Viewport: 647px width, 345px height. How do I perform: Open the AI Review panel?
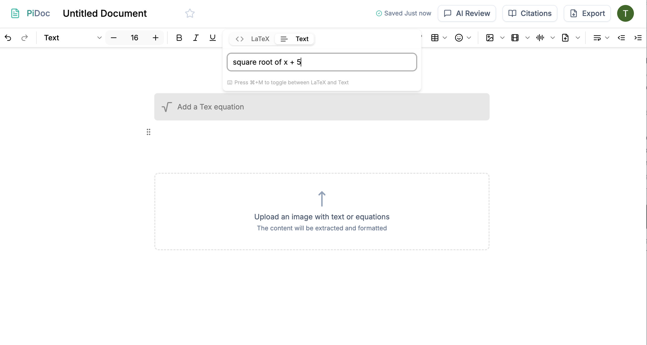(467, 13)
